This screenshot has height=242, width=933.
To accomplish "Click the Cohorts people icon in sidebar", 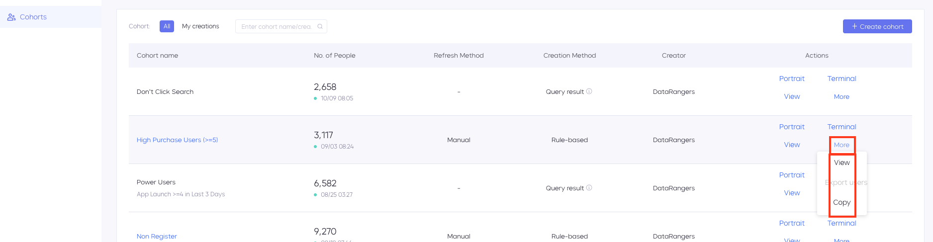I will (x=11, y=17).
